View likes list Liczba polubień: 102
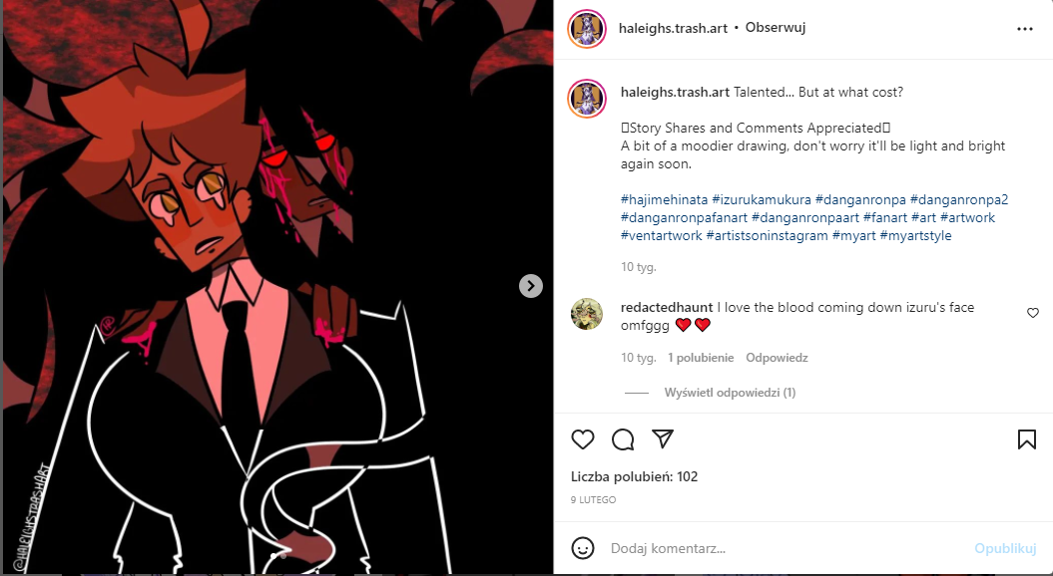Viewport: 1053px width, 576px height. coord(634,476)
